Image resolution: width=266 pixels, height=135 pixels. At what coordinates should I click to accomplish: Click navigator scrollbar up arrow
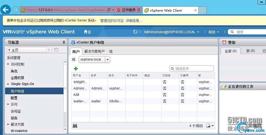(x=65, y=62)
